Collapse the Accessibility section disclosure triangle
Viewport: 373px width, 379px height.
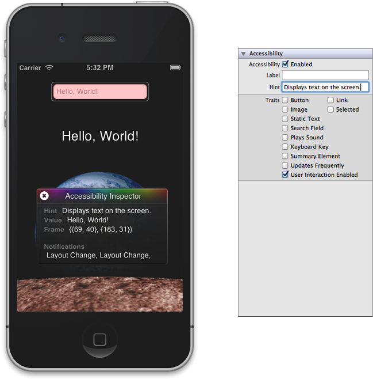click(x=244, y=54)
